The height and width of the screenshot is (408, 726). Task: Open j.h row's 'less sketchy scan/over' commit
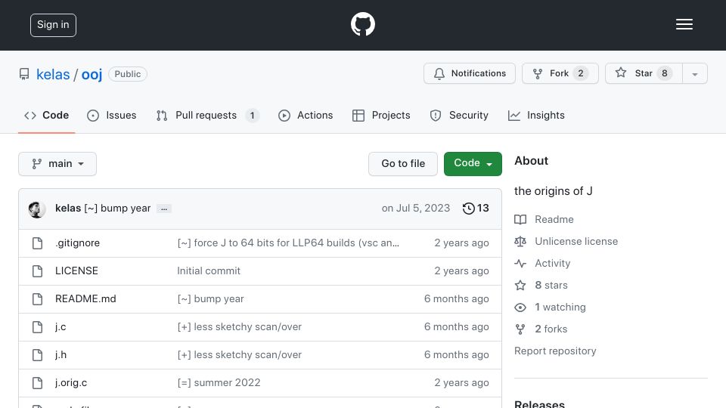[240, 355]
